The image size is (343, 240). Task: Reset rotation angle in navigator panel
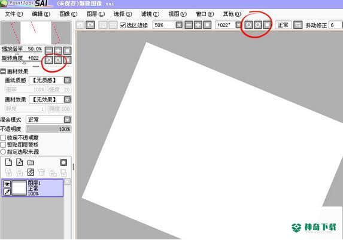click(68, 60)
